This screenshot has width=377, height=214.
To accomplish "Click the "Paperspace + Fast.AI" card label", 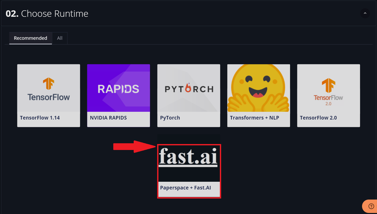I will pos(186,188).
